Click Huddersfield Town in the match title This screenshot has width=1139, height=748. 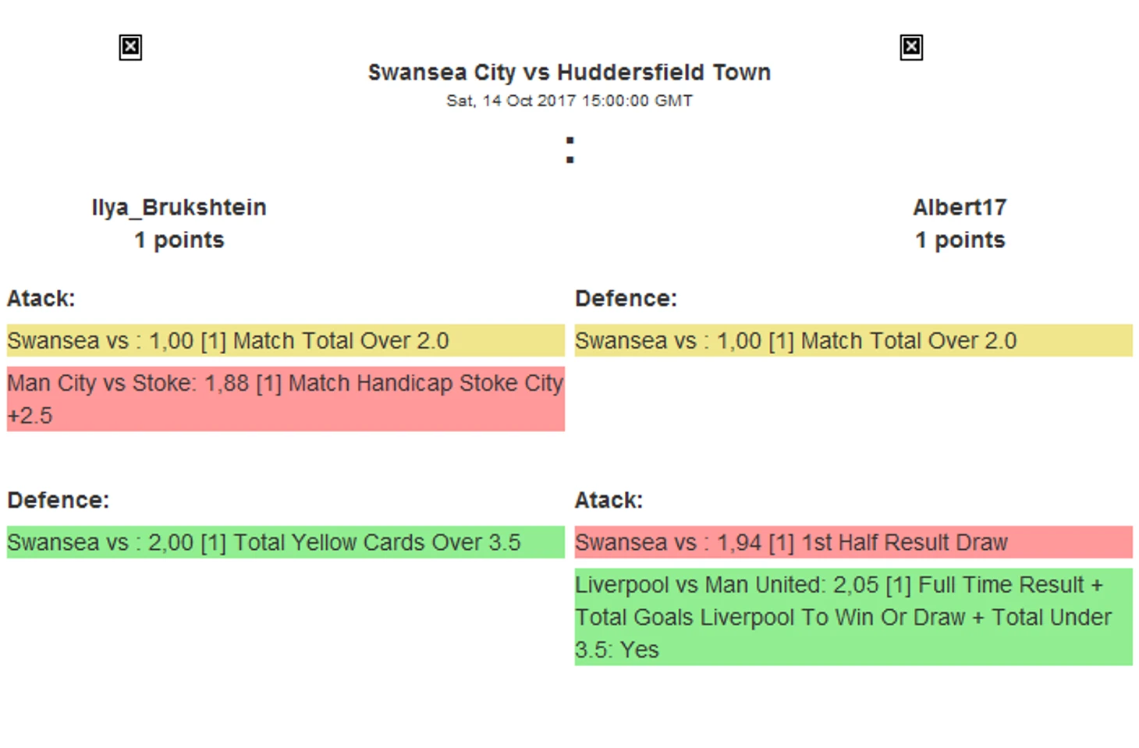point(663,73)
